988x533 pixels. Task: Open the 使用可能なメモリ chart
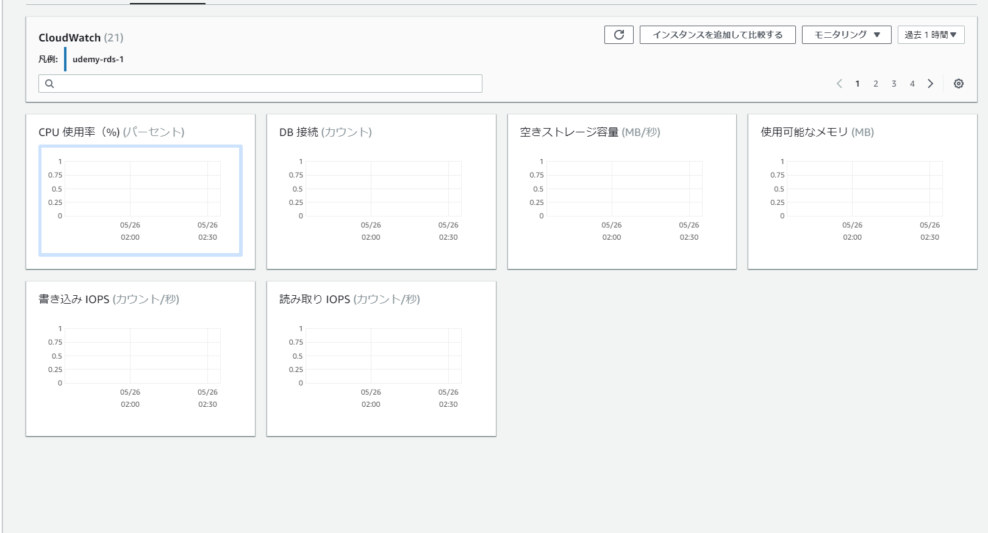click(862, 201)
